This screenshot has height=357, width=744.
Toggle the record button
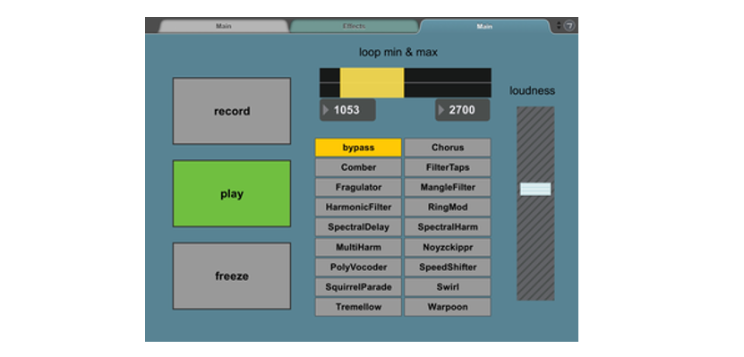point(232,111)
